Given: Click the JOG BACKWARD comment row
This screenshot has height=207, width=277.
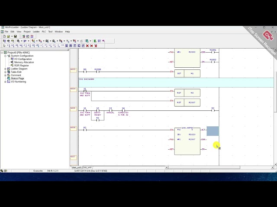Looking at the screenshot, I should coord(176,82).
